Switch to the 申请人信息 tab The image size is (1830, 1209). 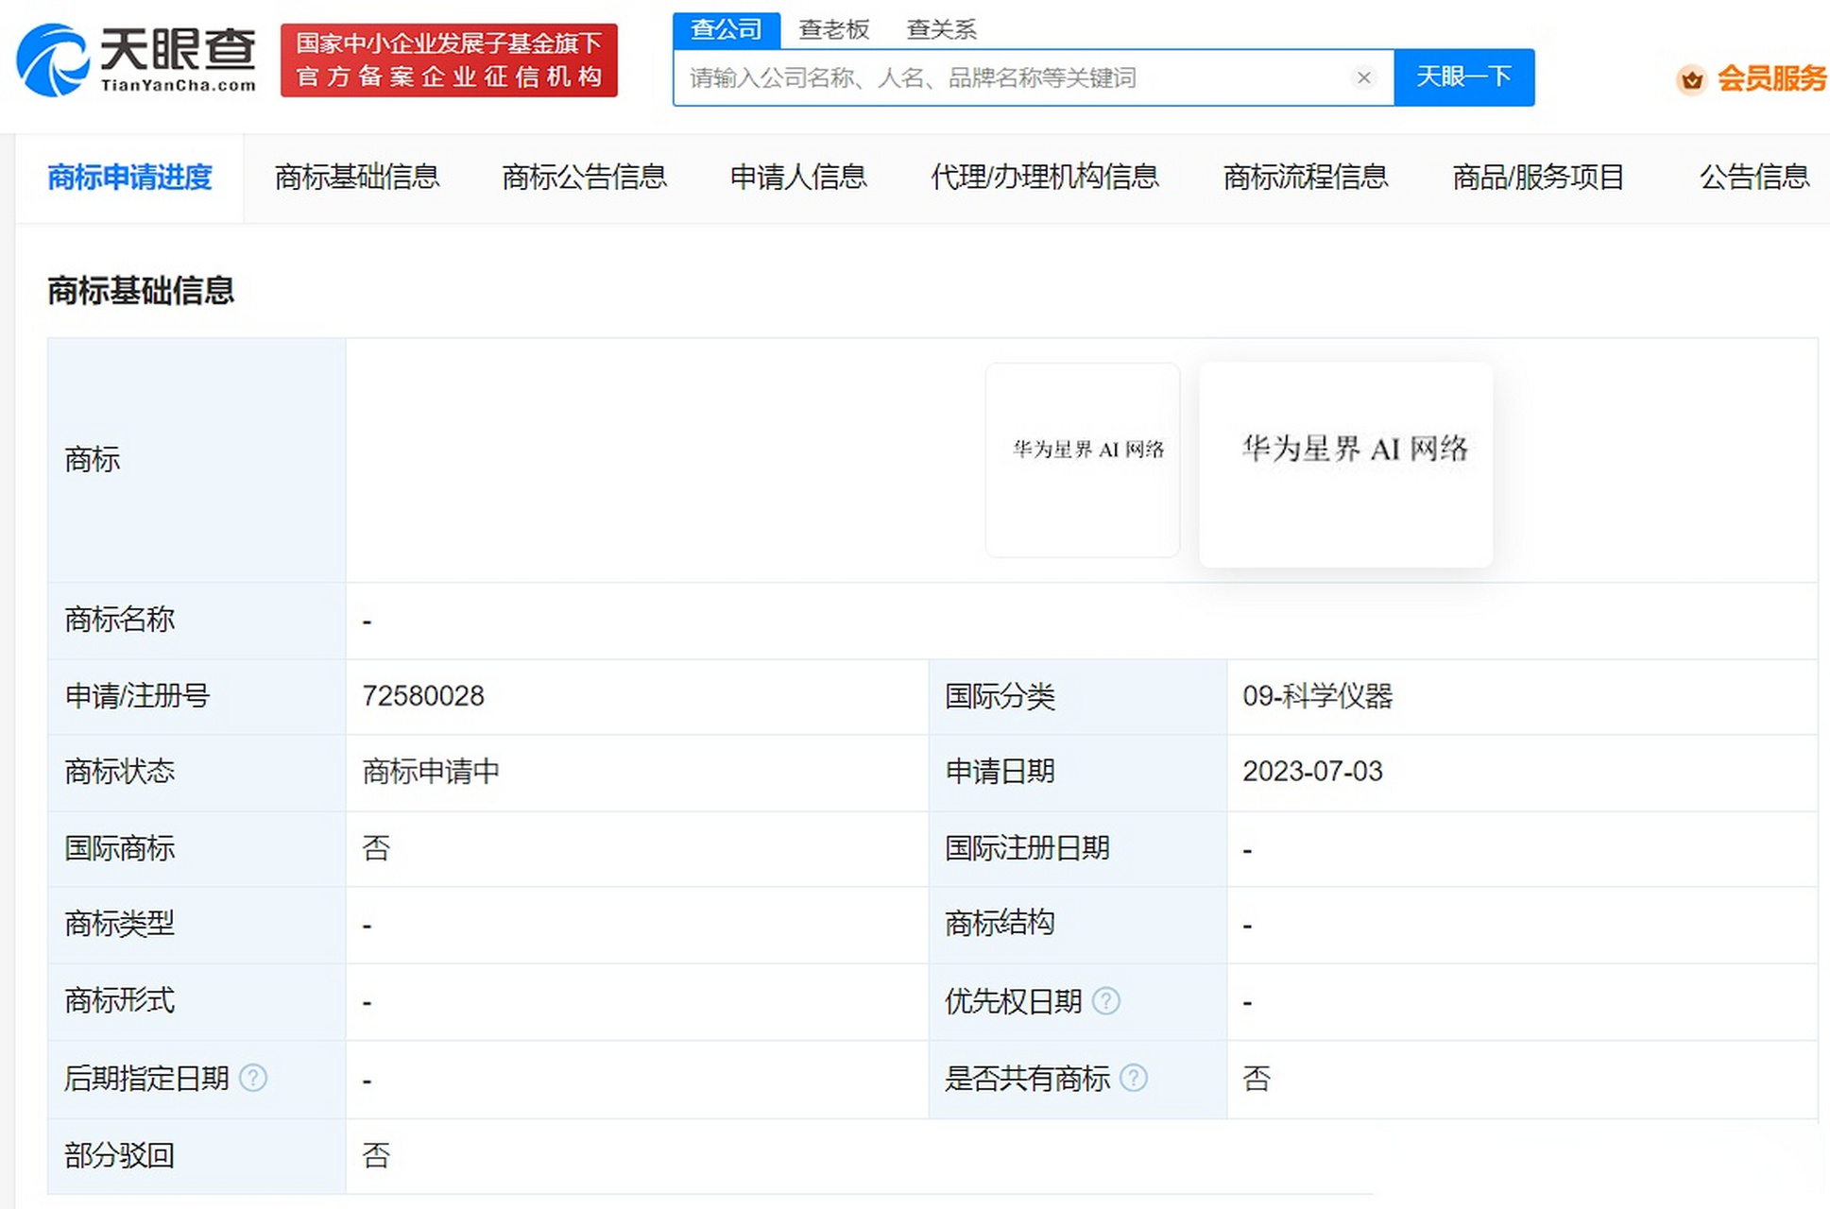[798, 178]
